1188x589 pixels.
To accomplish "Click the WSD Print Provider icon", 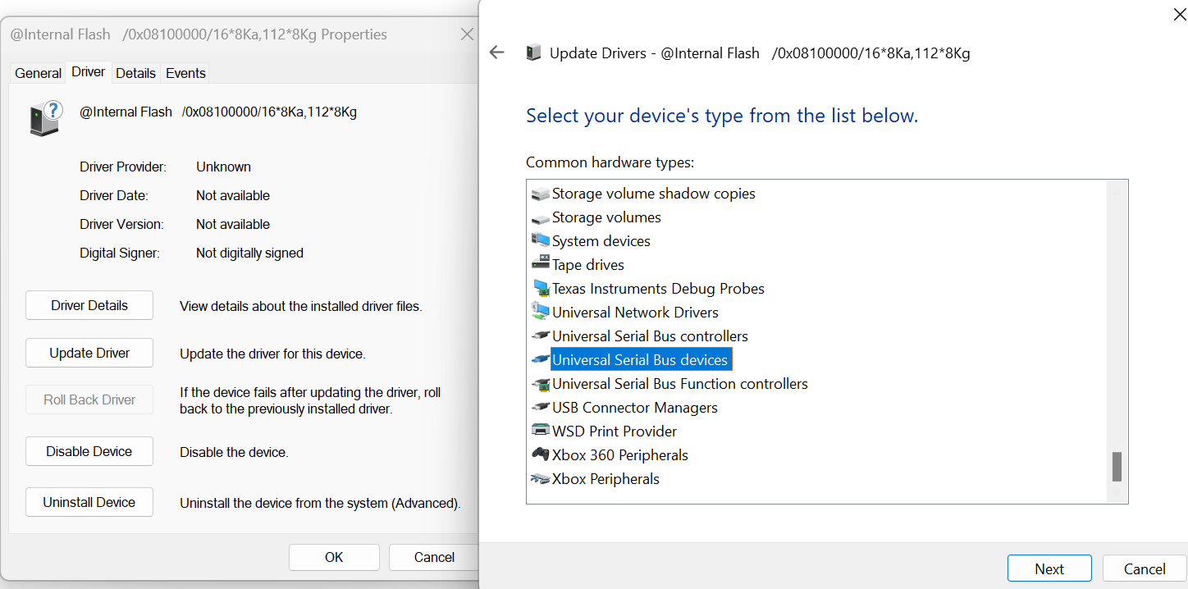I will pos(540,431).
